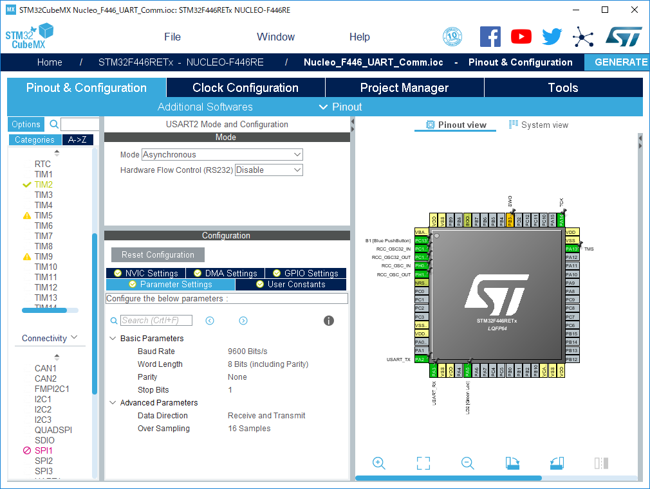Screen dimensions: 650x489
Task: Select the TIM2 peripheral
Action: (44, 184)
